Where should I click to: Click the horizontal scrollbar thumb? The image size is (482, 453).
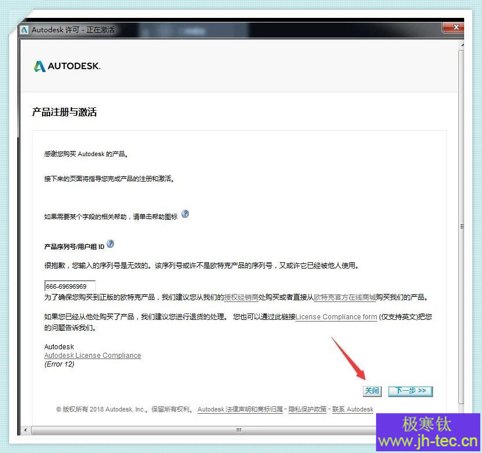click(x=203, y=430)
